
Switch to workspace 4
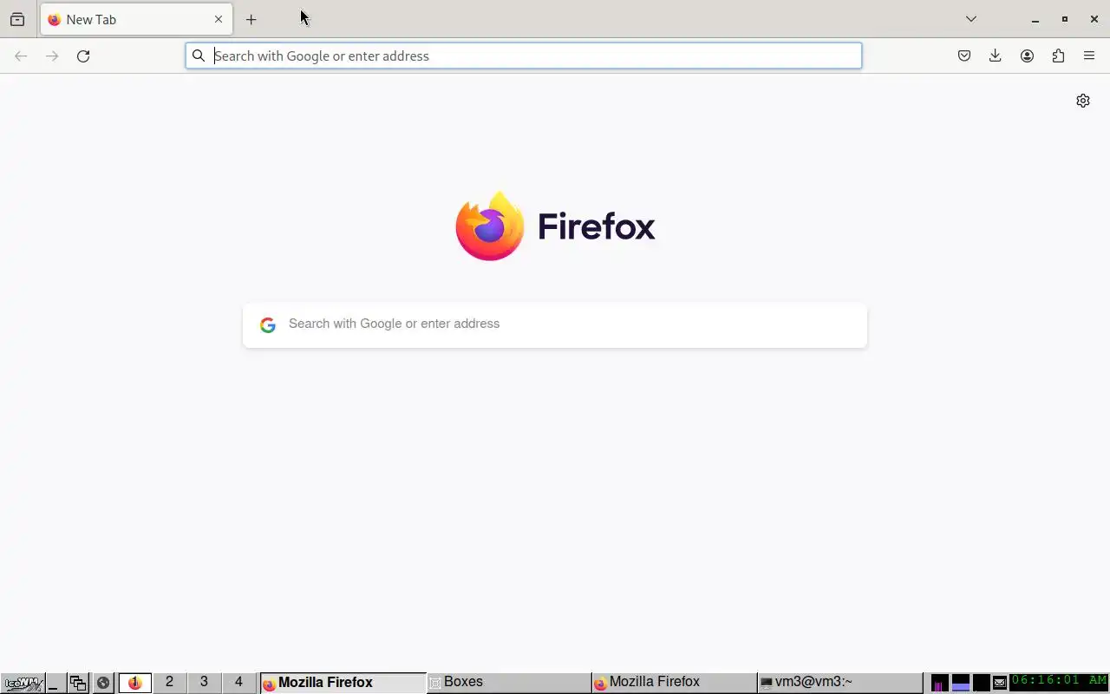coord(238,683)
